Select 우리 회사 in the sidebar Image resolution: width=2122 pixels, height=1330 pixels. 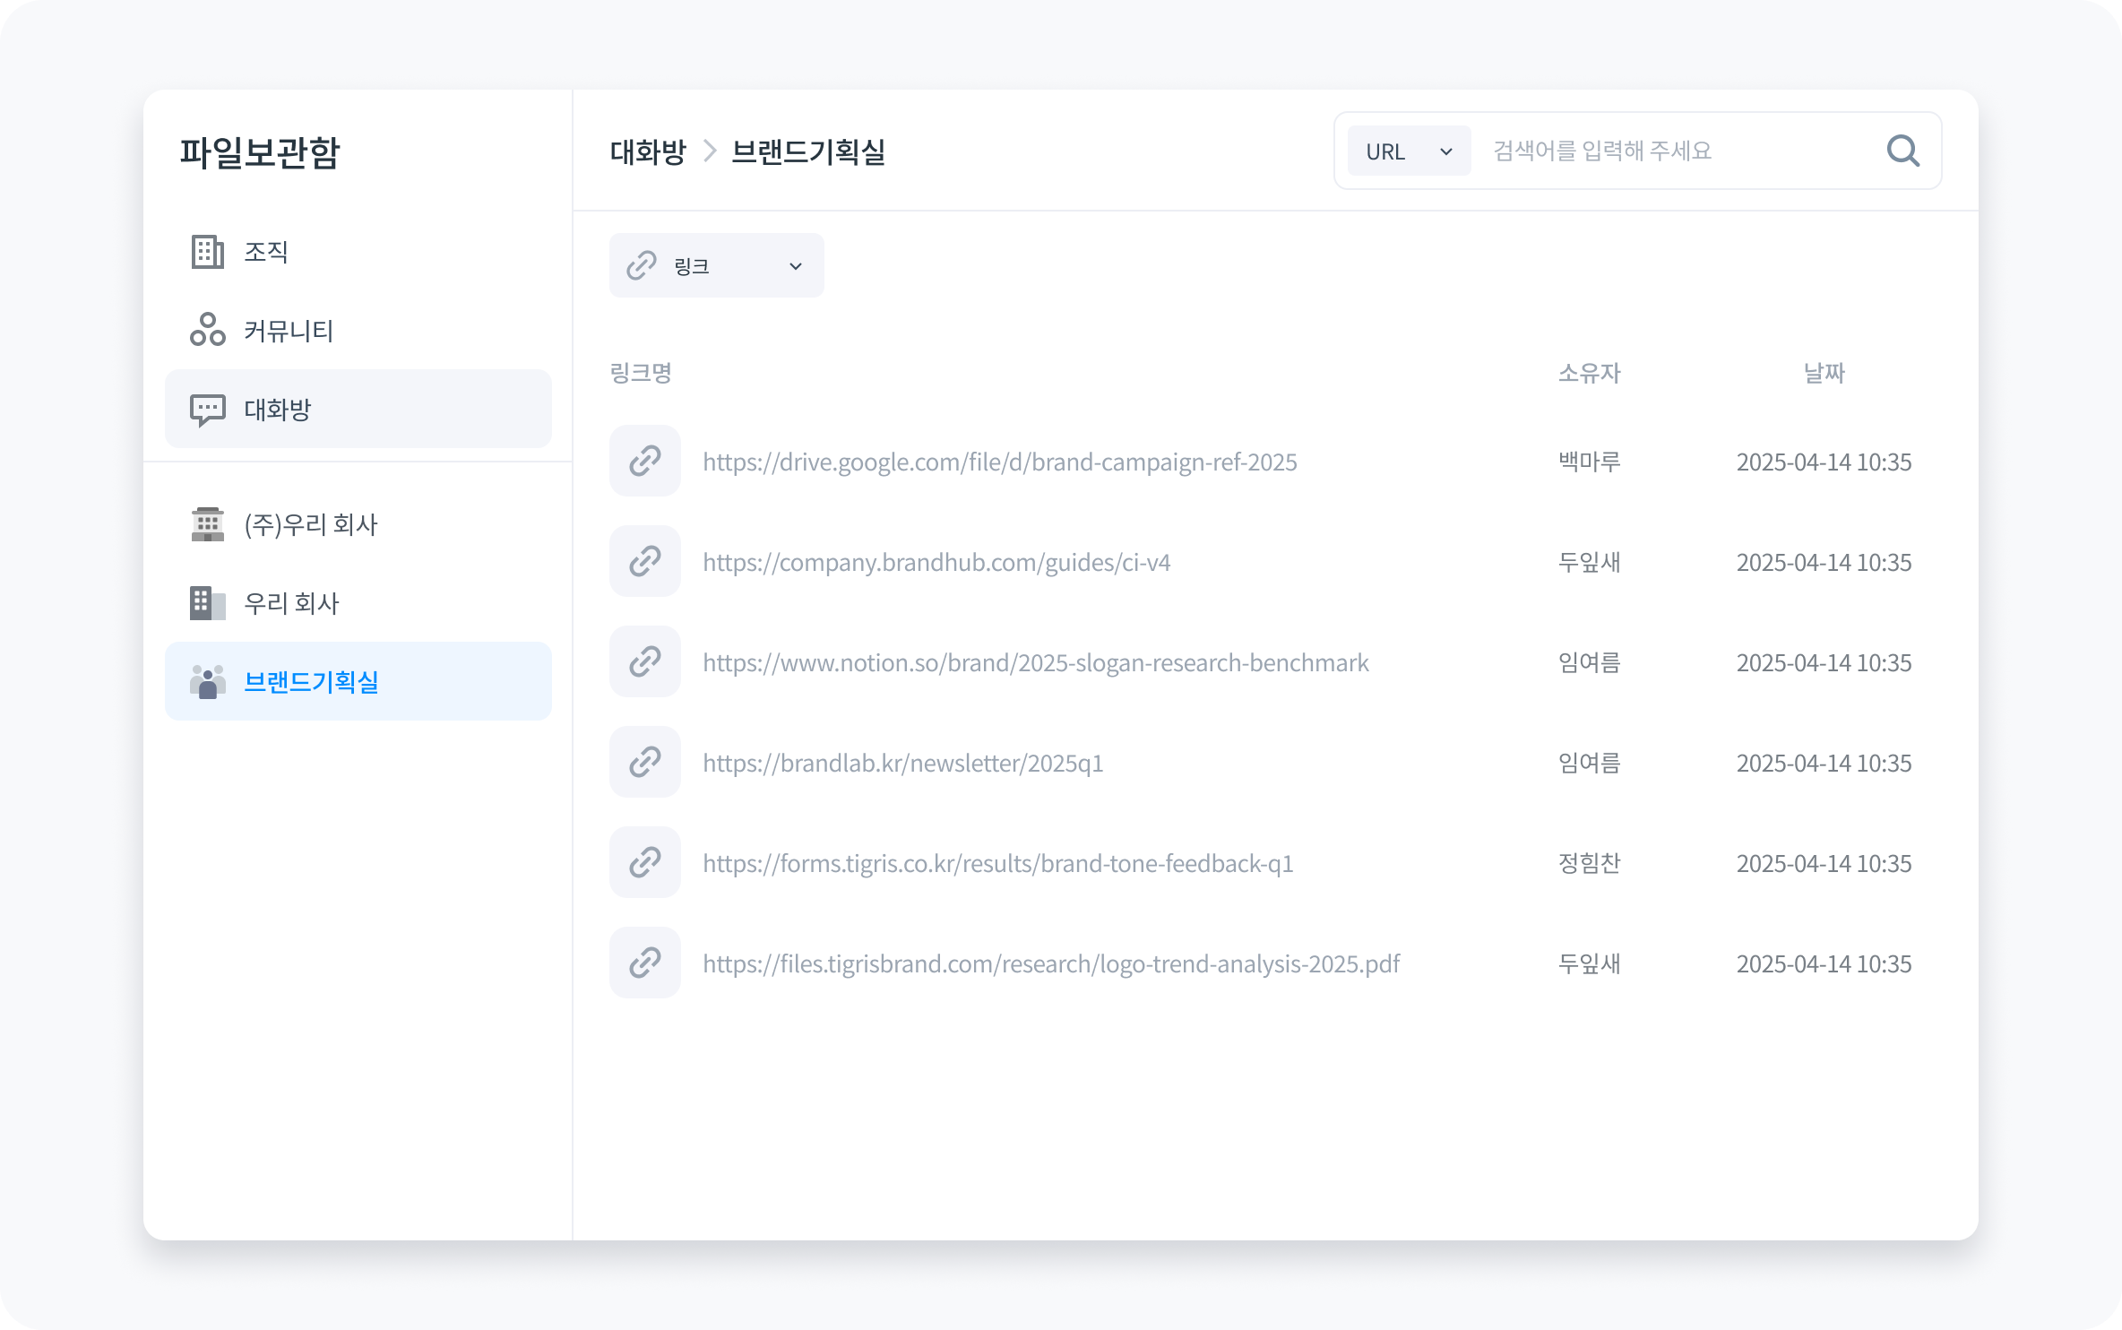click(x=291, y=603)
